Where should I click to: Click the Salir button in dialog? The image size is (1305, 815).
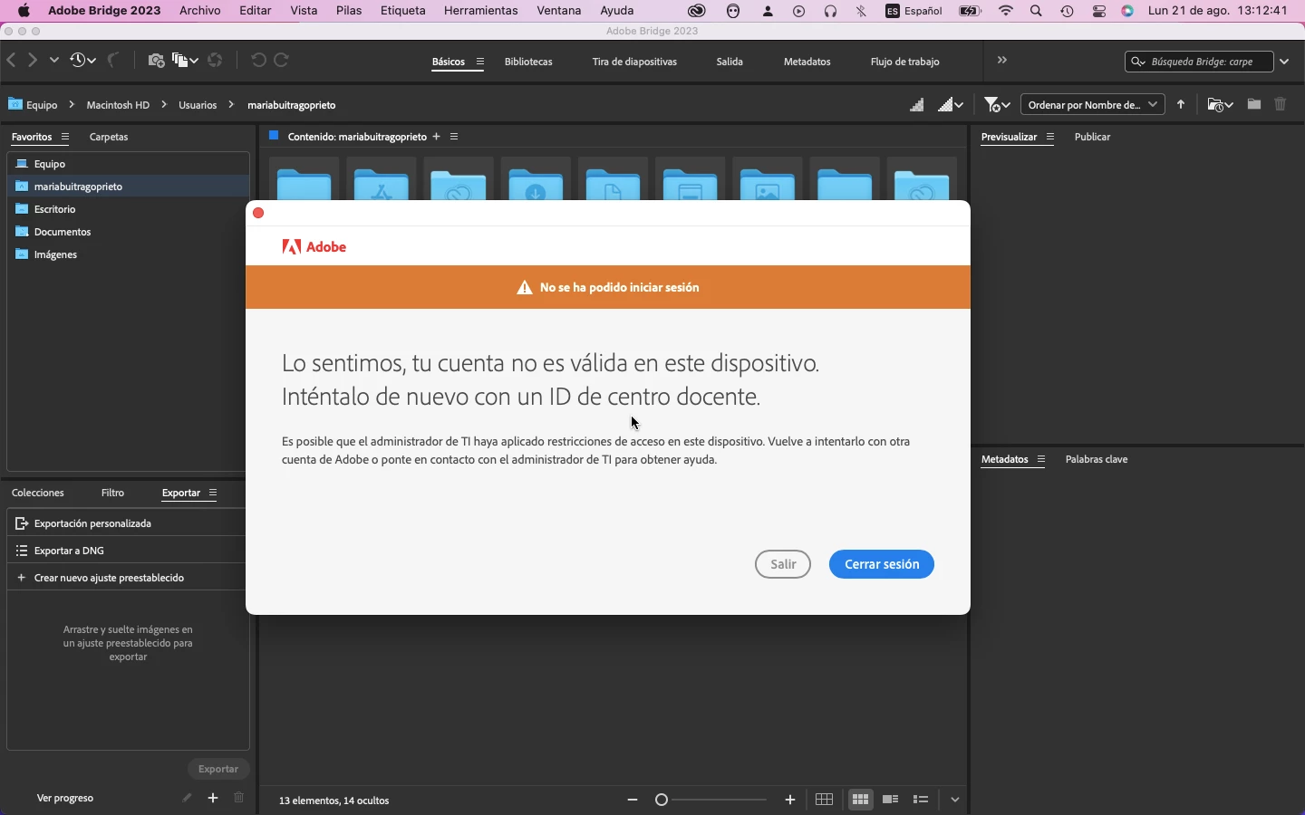tap(784, 565)
